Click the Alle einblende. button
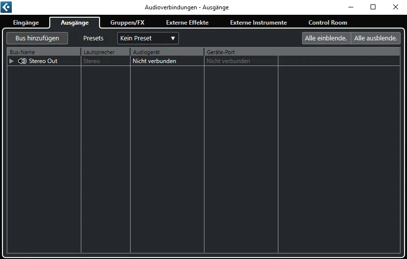 (326, 38)
